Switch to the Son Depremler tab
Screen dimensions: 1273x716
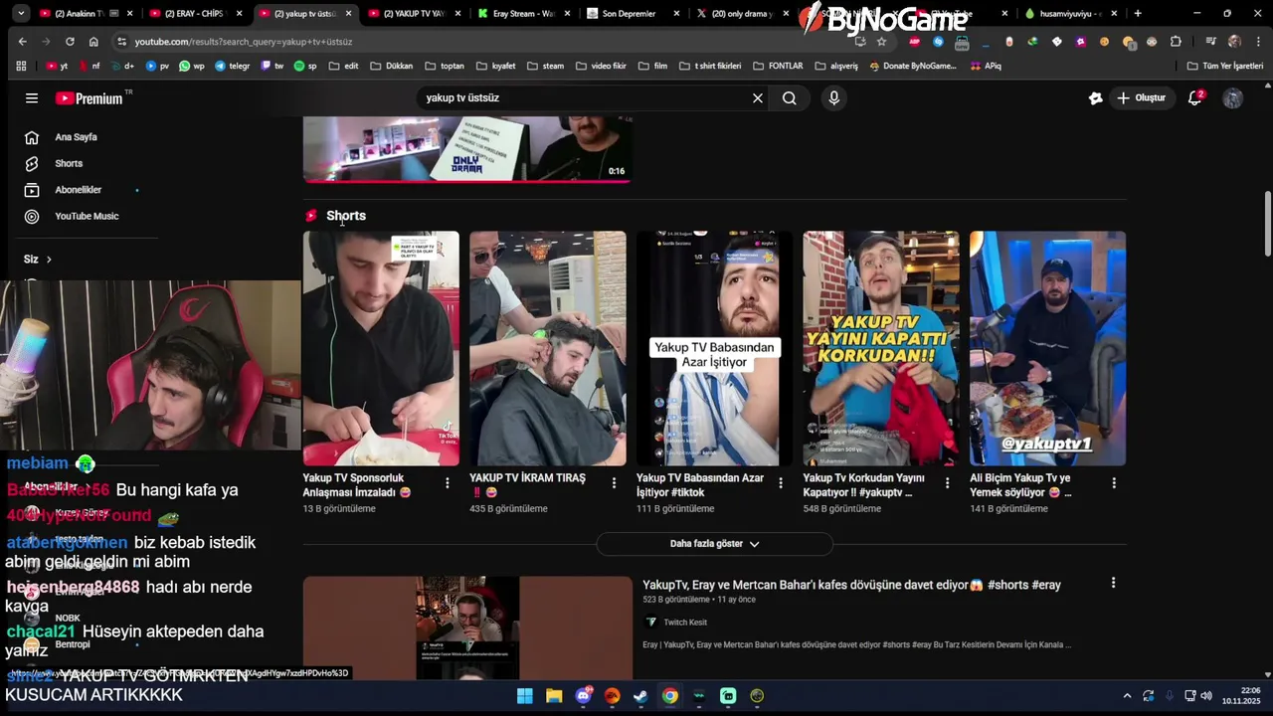pos(632,14)
